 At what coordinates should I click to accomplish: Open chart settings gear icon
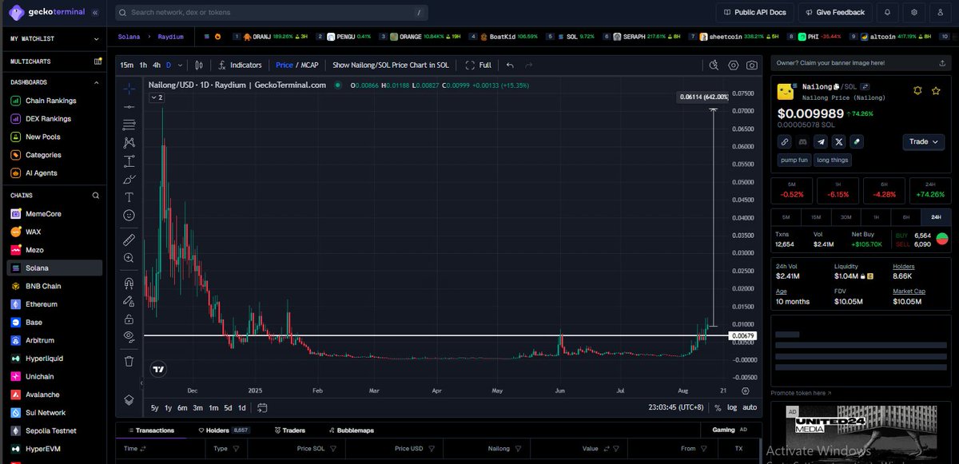[x=733, y=65]
